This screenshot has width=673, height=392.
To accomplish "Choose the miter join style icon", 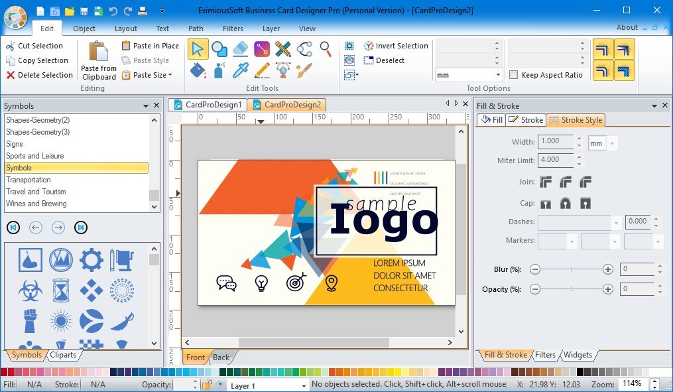I will (546, 182).
